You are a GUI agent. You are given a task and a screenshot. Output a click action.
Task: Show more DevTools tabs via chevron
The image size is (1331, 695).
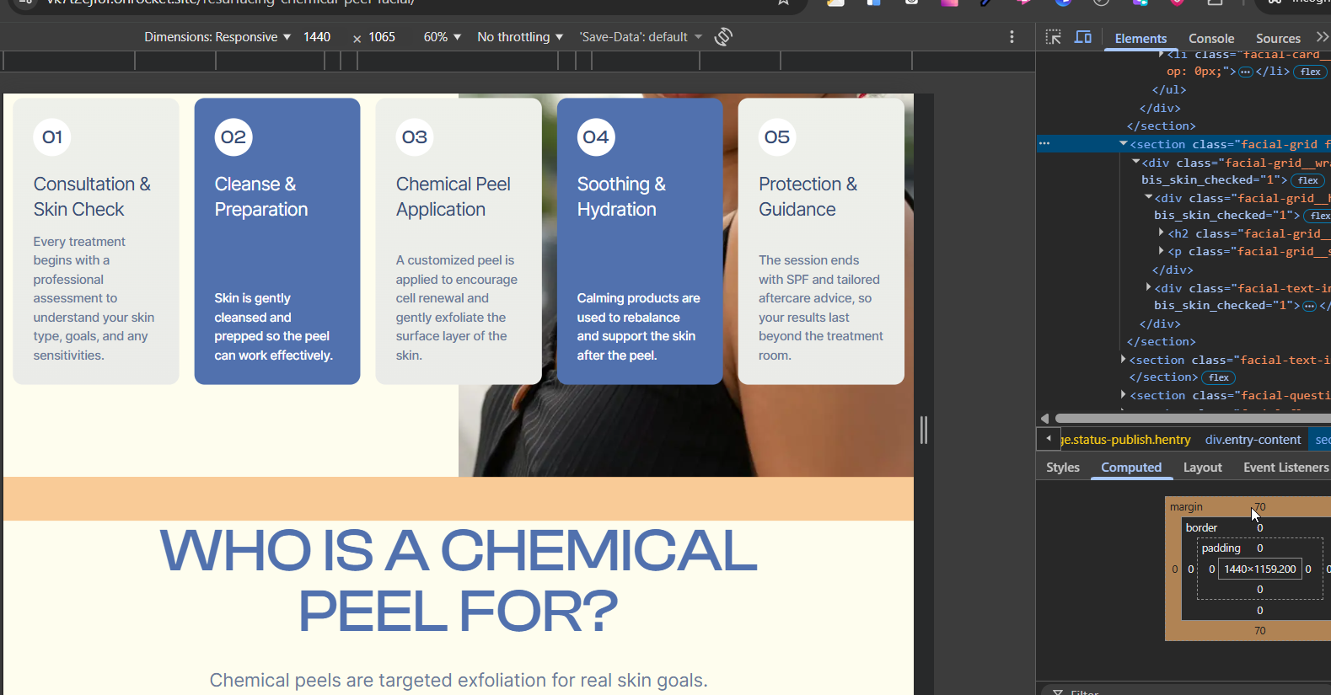click(1322, 37)
